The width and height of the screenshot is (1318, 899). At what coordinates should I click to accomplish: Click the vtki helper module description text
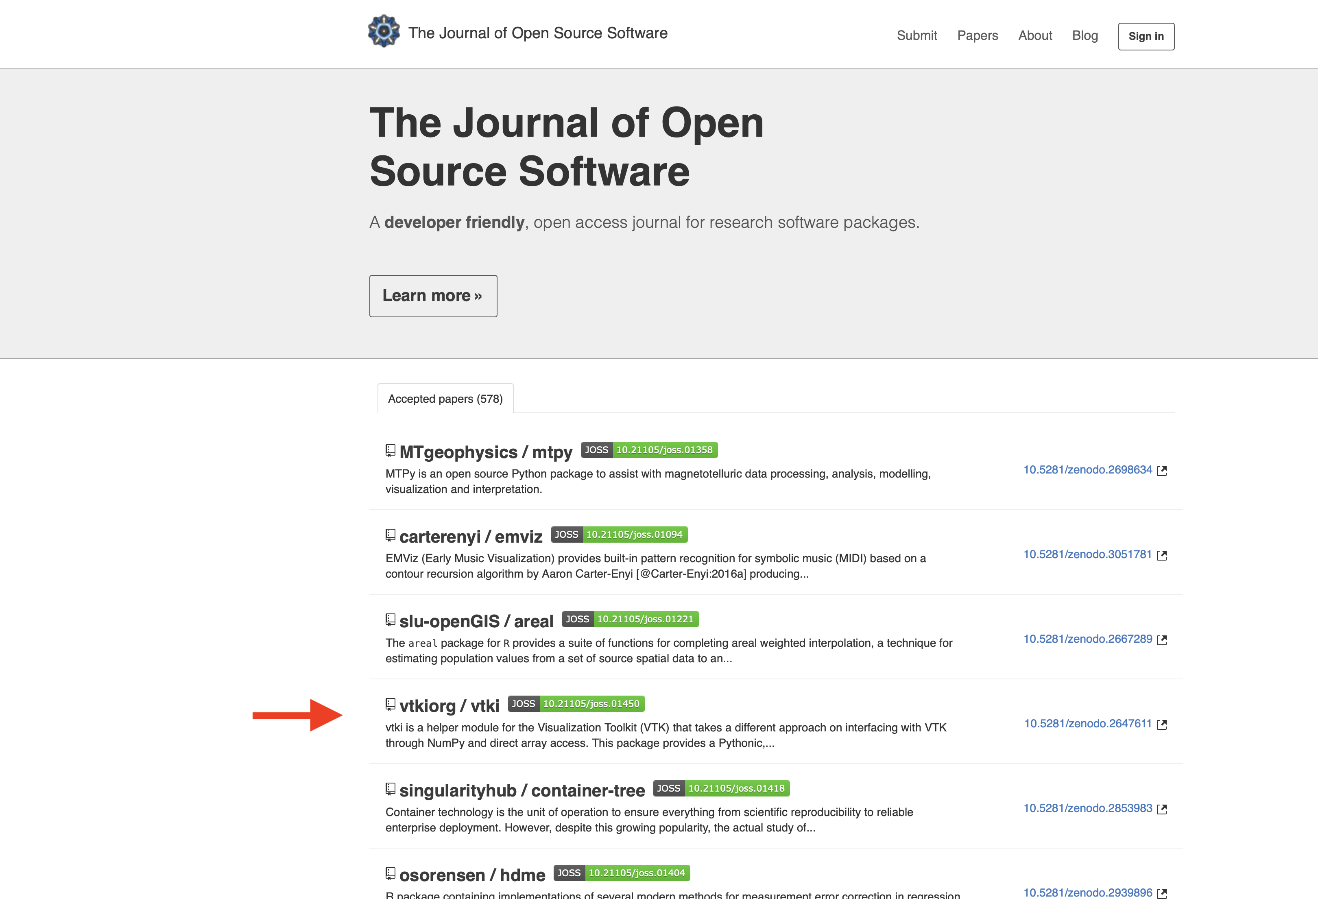tap(666, 735)
